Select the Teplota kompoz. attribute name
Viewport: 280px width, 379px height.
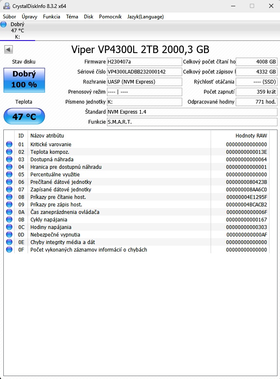click(x=50, y=152)
